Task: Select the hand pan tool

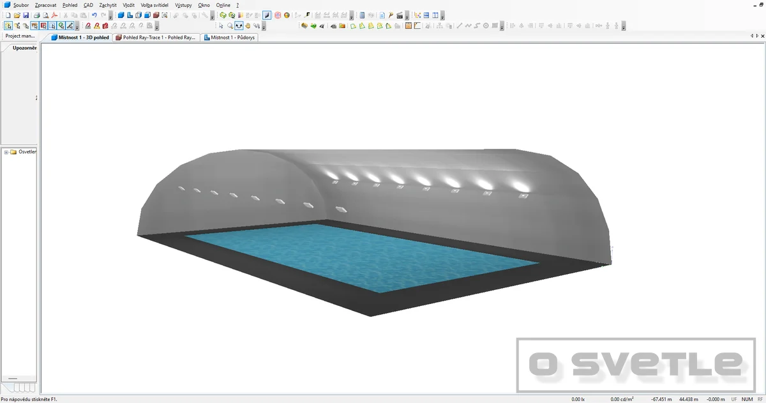Action: point(247,26)
